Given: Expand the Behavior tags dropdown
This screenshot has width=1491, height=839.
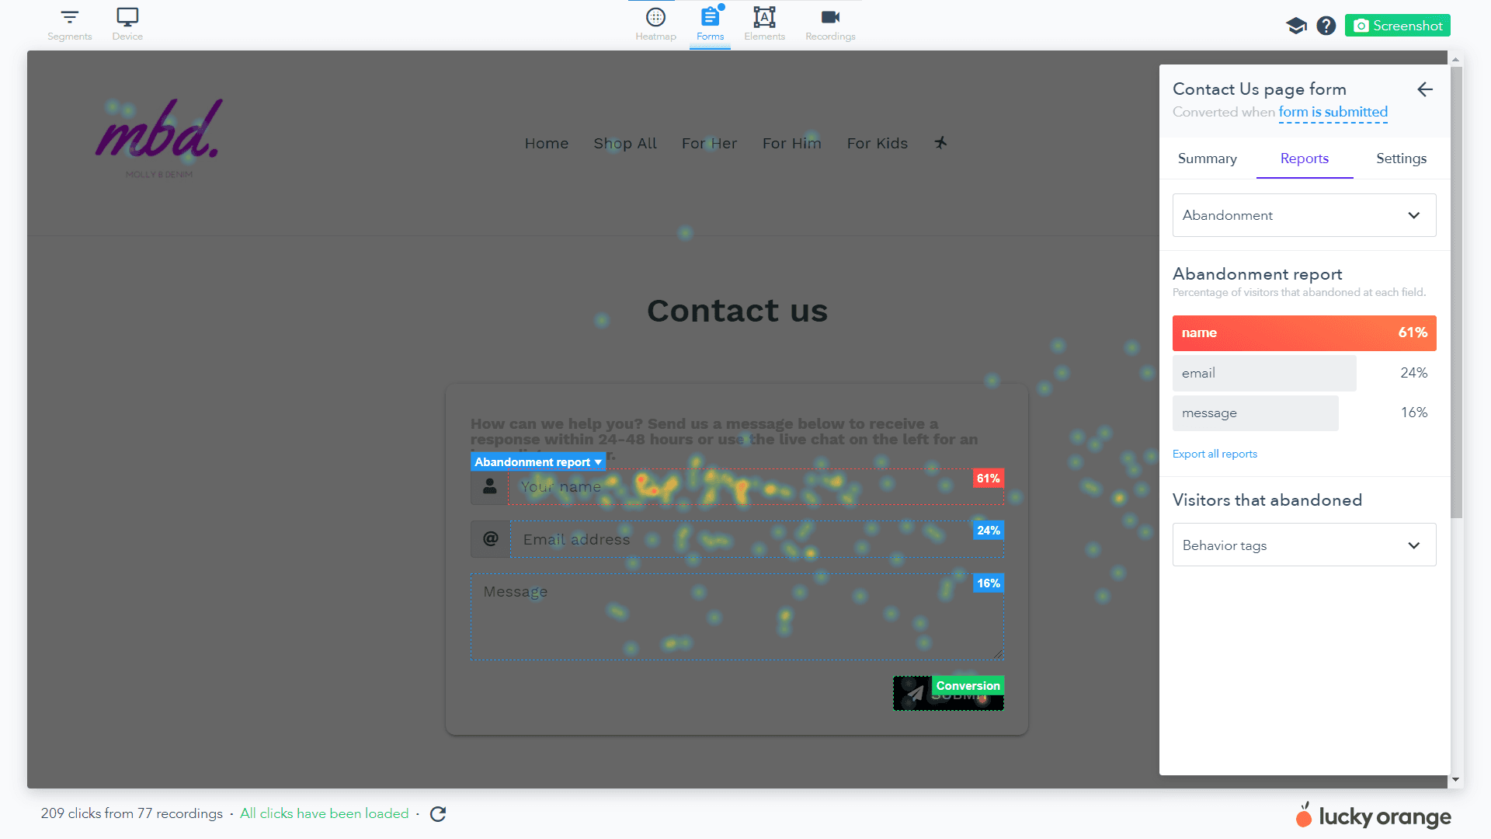Looking at the screenshot, I should point(1304,545).
